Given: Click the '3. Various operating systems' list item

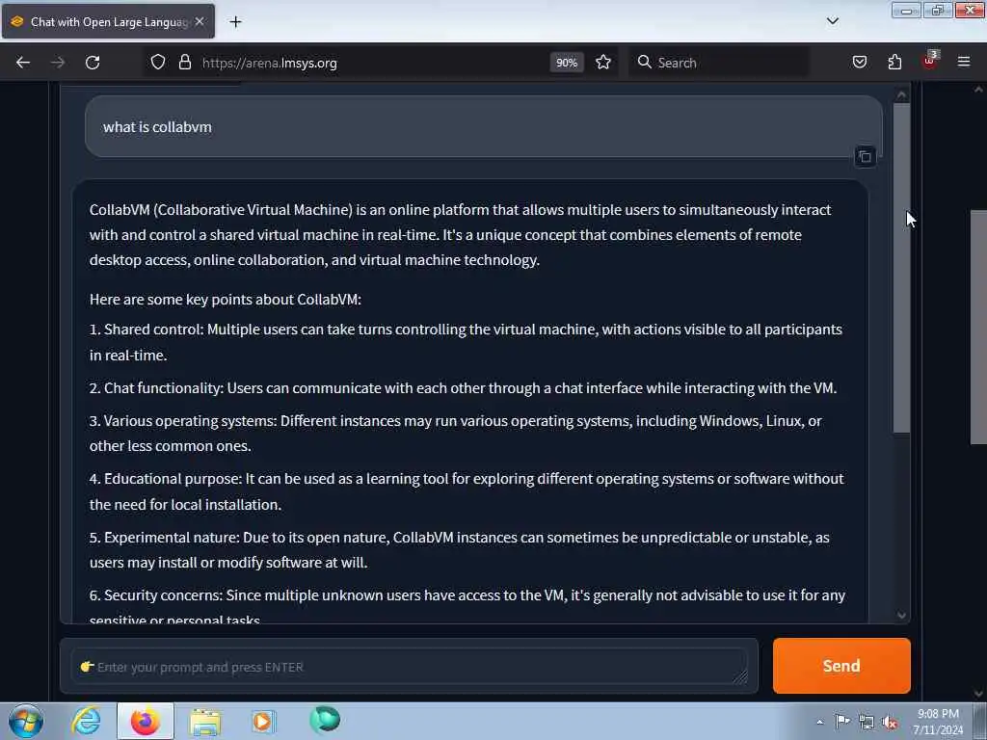Looking at the screenshot, I should click(456, 433).
